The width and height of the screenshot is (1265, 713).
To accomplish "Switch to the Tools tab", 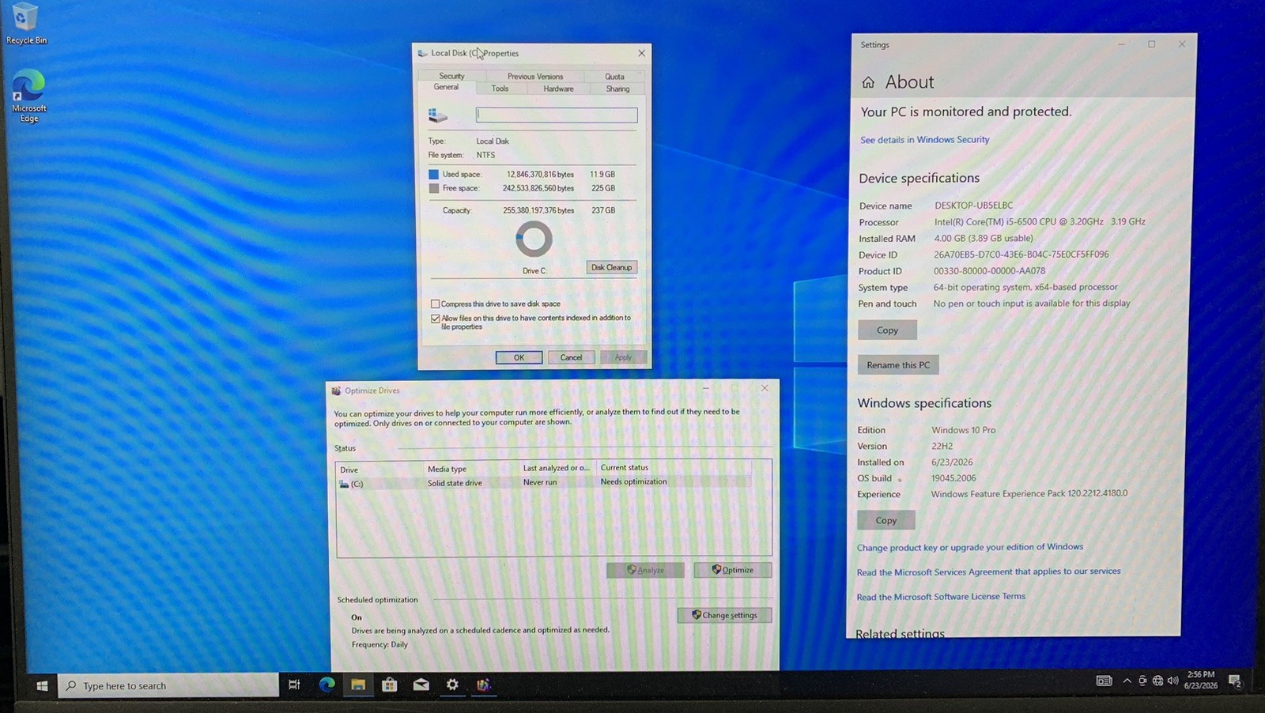I will coord(500,89).
